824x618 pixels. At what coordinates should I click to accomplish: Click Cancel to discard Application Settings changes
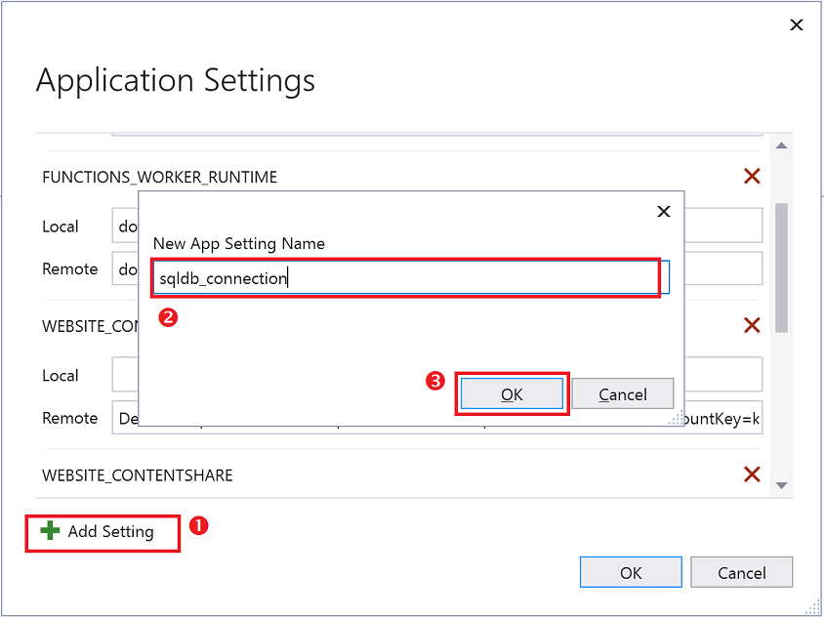[x=742, y=572]
